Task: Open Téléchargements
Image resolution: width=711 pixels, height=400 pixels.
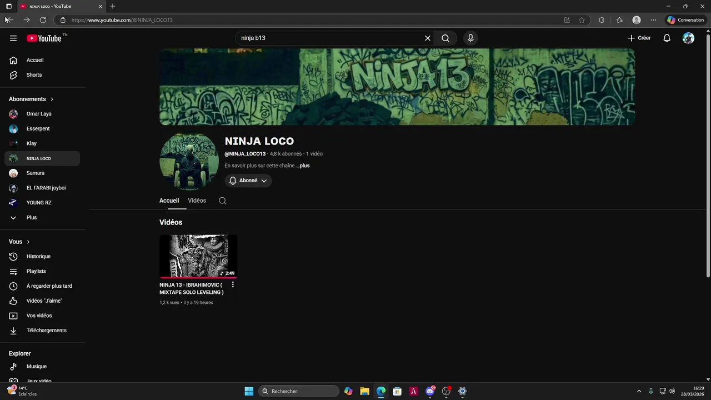Action: tap(42, 331)
